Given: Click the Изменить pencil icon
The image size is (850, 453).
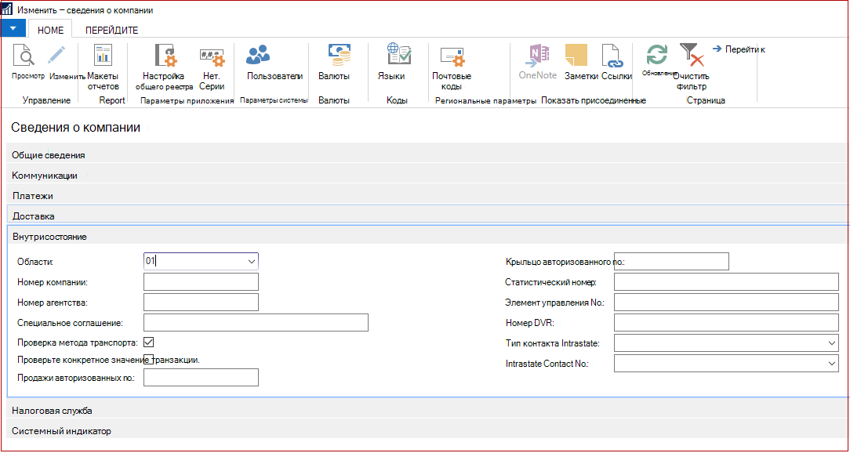Looking at the screenshot, I should coord(56,56).
